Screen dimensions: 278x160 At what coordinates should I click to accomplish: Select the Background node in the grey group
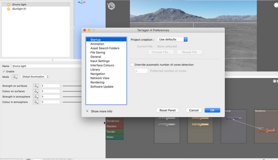(167, 125)
